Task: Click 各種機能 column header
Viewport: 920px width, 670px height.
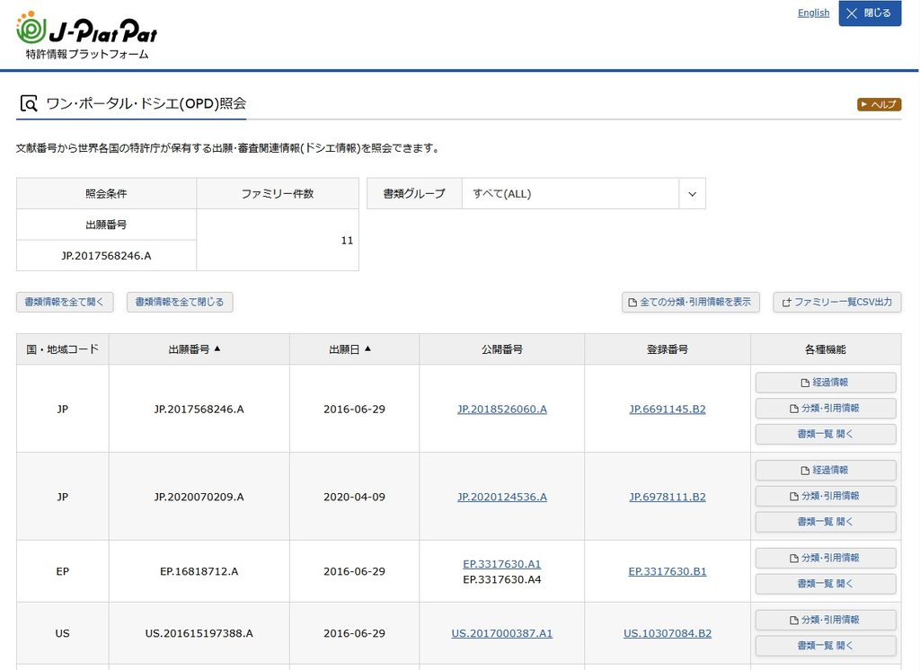Action: (826, 349)
